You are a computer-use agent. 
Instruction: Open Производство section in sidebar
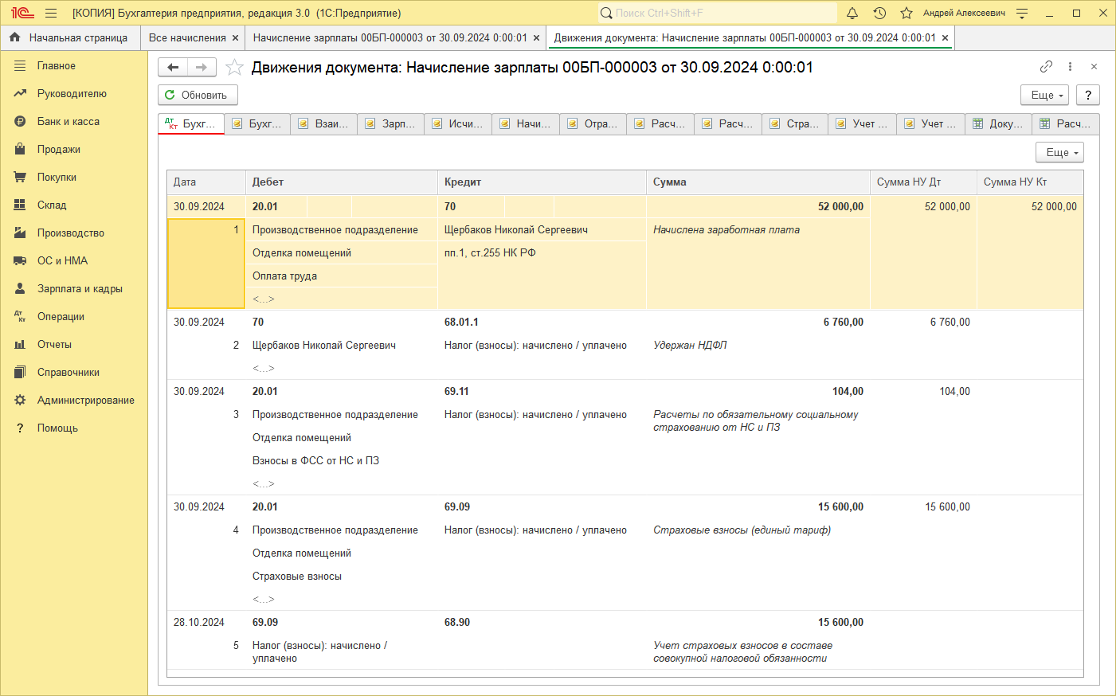click(73, 233)
